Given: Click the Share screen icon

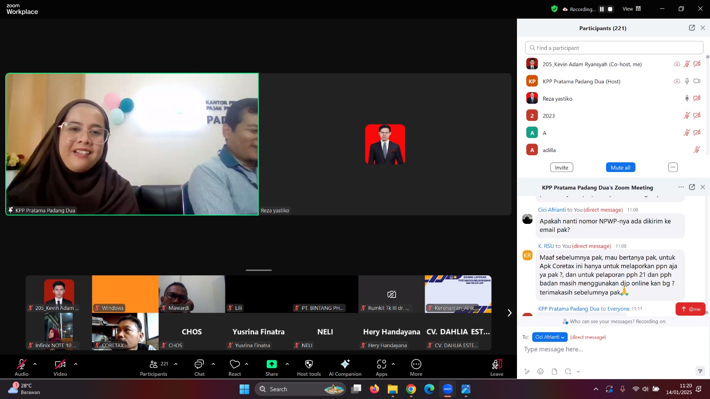Looking at the screenshot, I should (272, 364).
